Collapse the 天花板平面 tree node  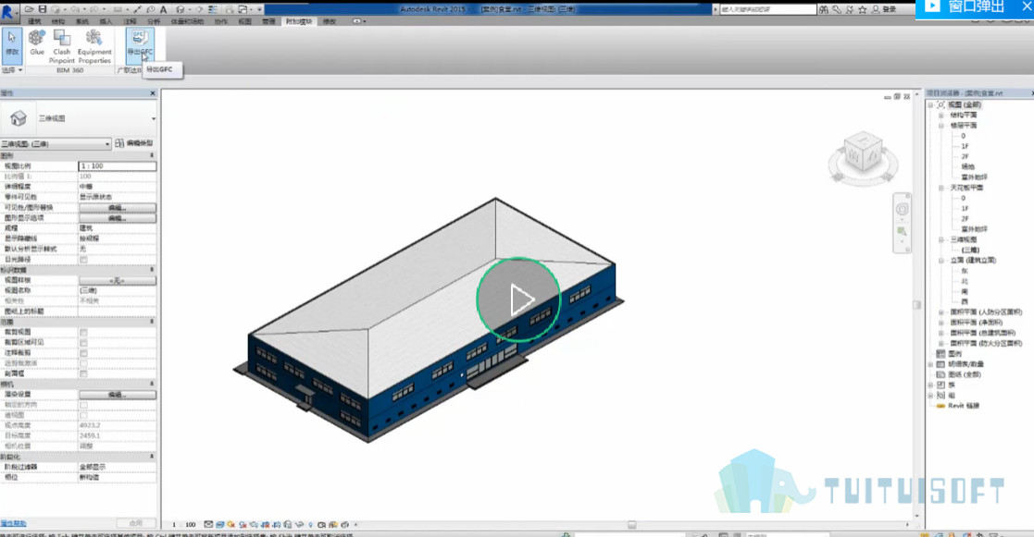click(x=941, y=188)
